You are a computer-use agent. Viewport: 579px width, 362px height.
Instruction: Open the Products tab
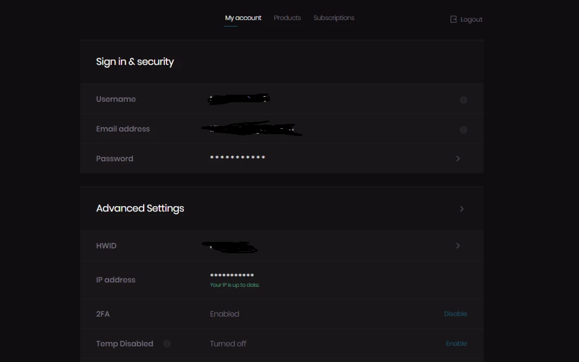287,18
